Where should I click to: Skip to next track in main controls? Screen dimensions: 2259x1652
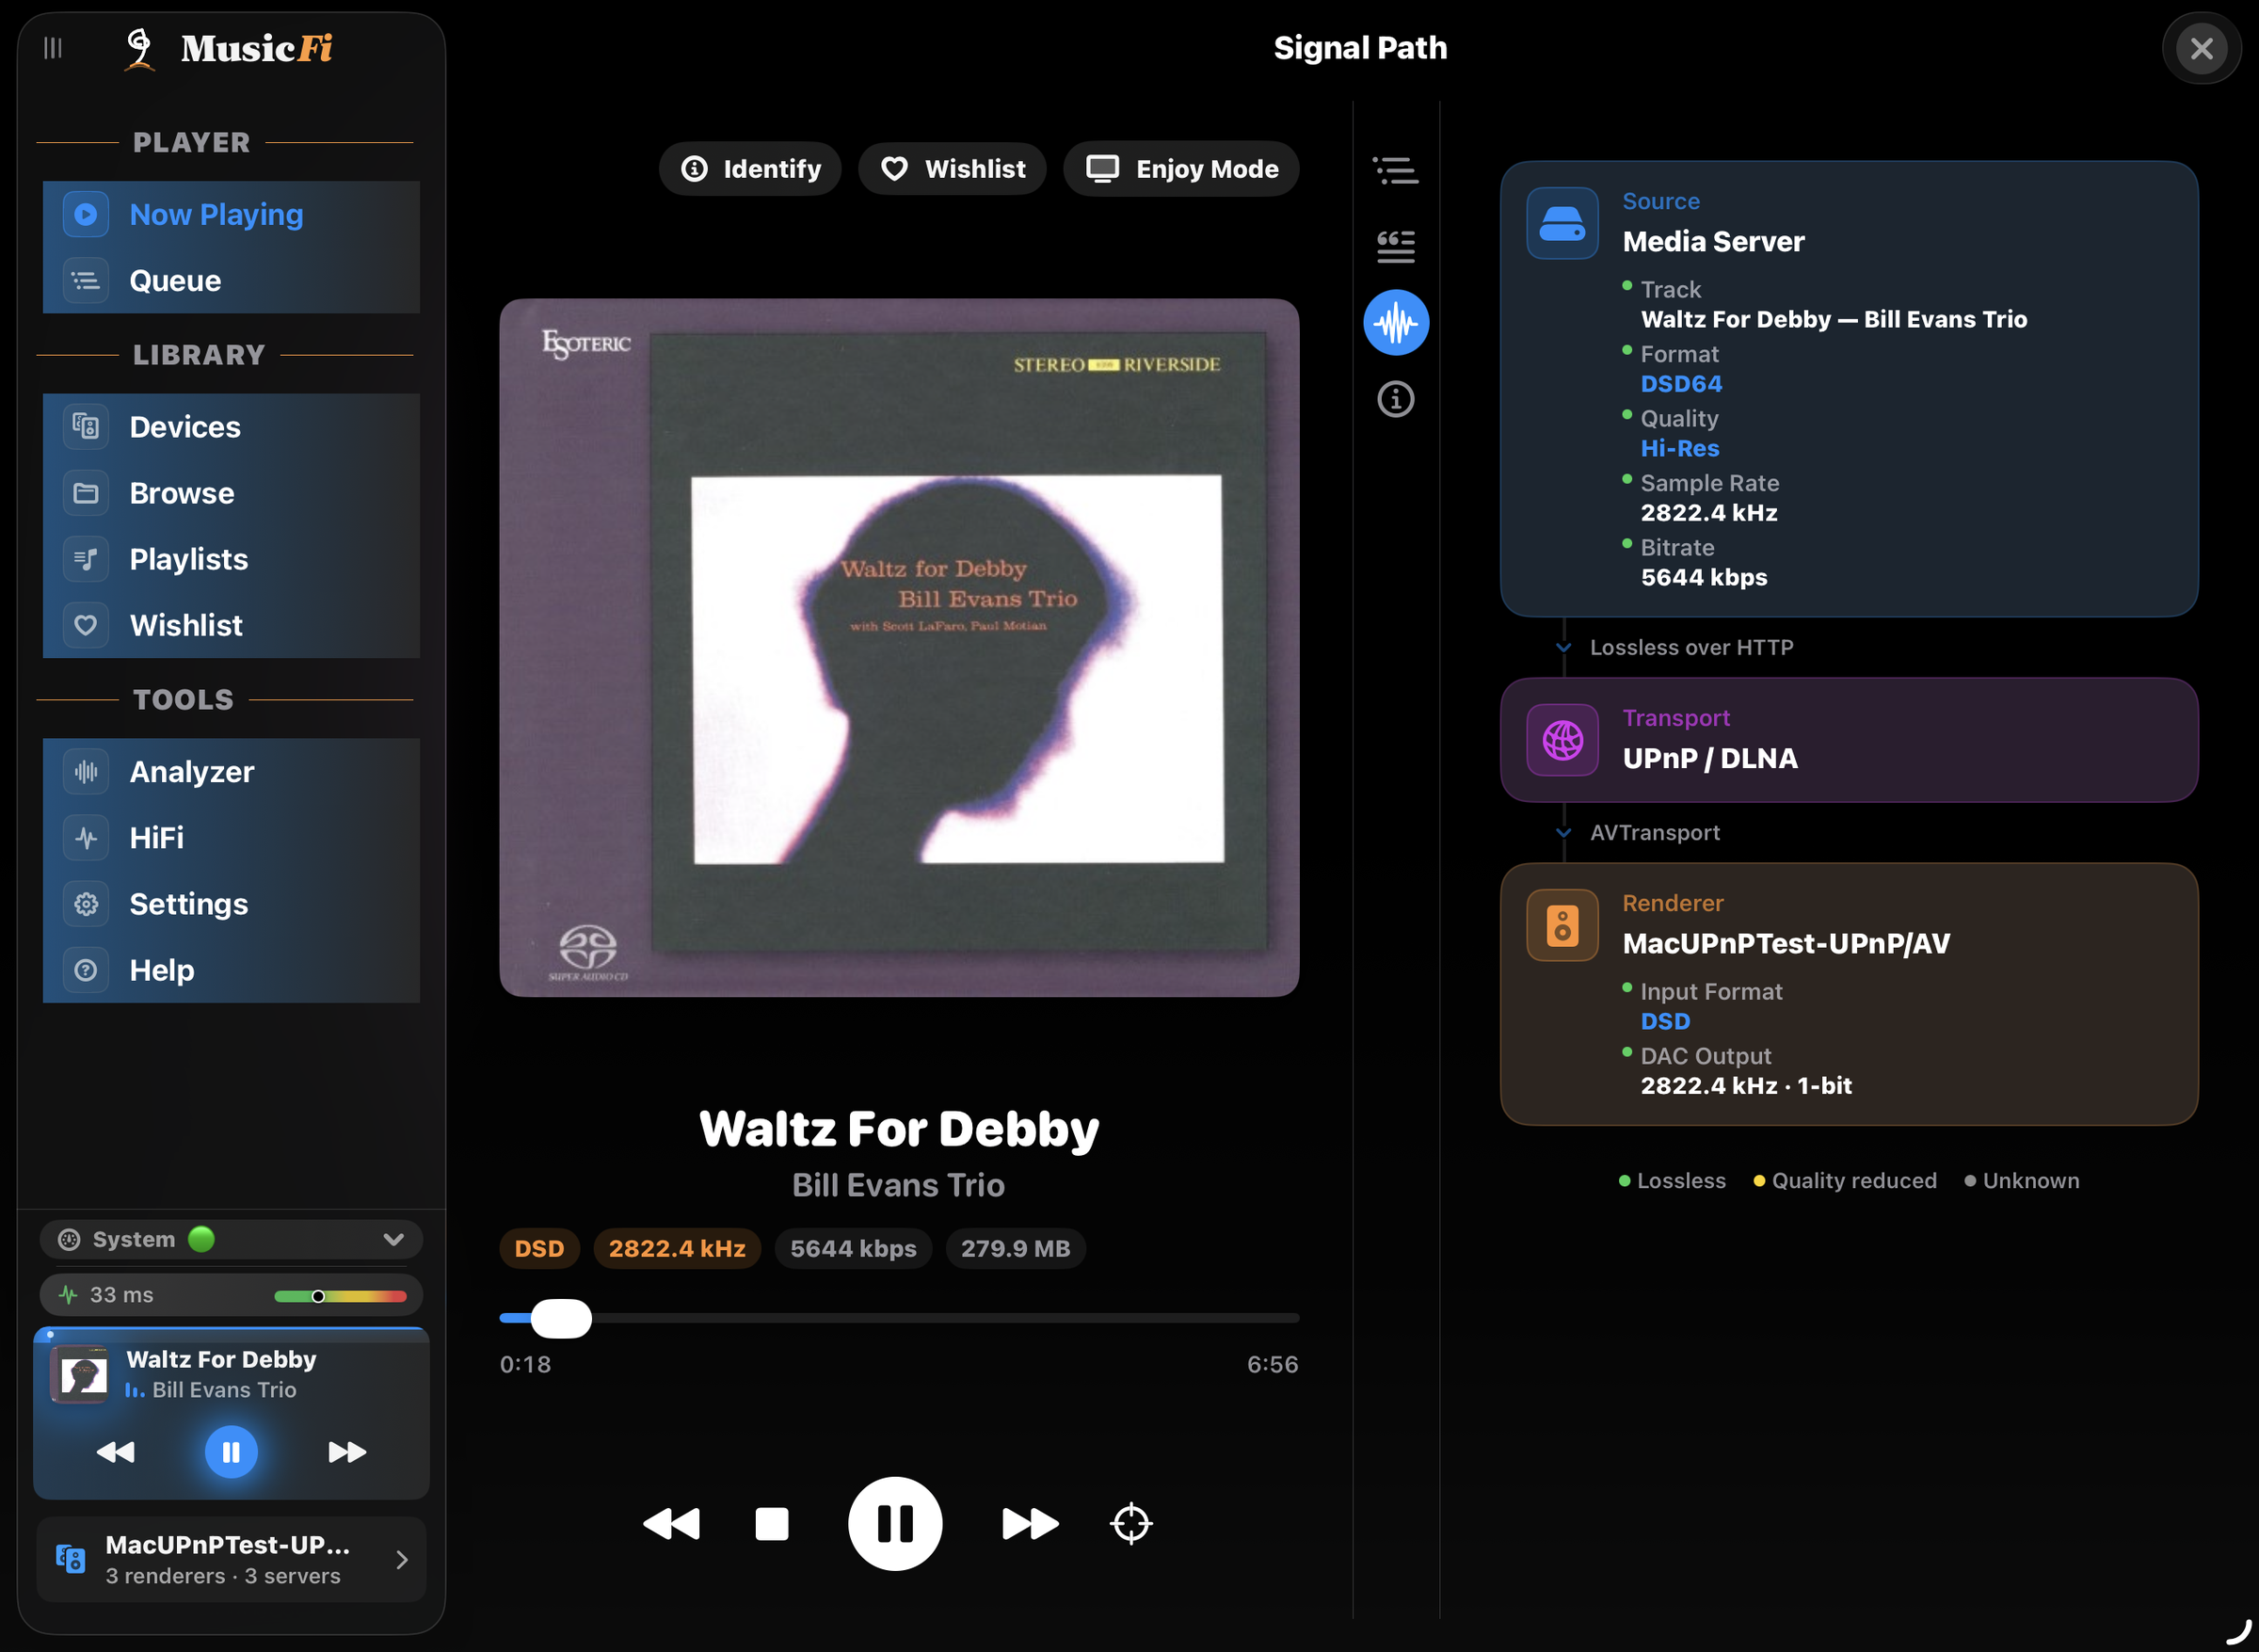pyautogui.click(x=1030, y=1524)
